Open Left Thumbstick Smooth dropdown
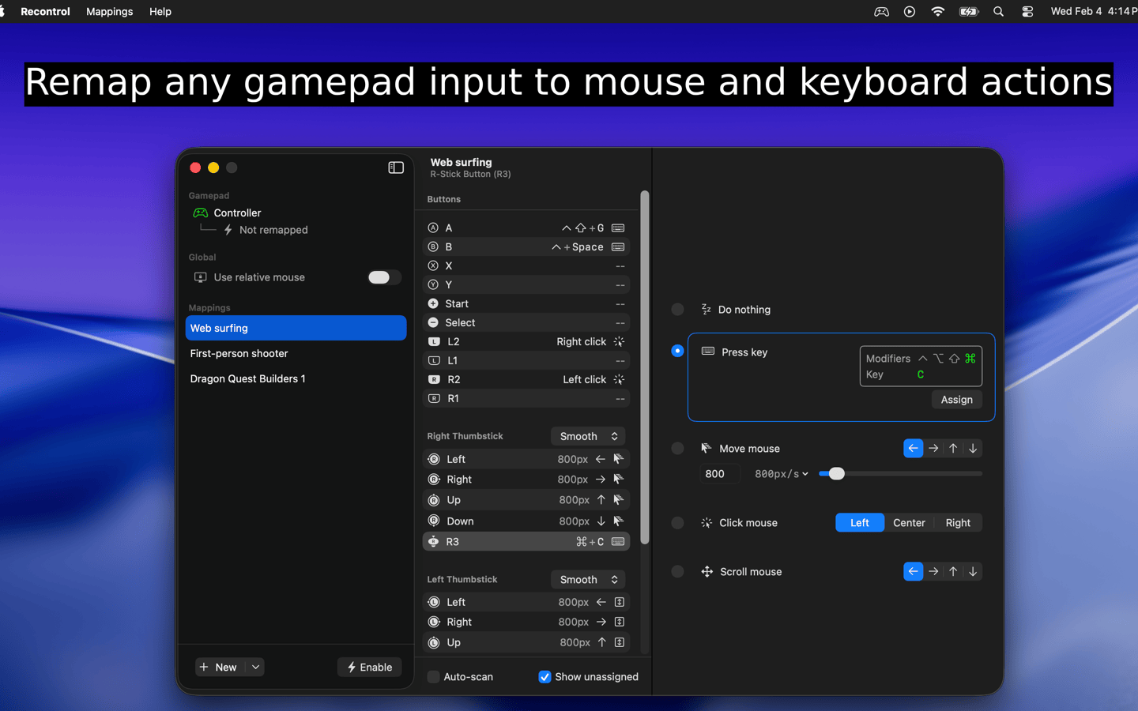Image resolution: width=1138 pixels, height=711 pixels. click(588, 580)
